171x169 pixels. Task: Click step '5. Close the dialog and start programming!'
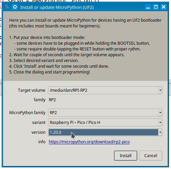click(49, 72)
